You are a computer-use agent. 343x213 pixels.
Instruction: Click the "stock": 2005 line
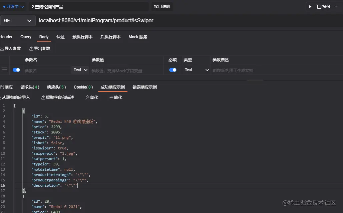tap(47, 132)
